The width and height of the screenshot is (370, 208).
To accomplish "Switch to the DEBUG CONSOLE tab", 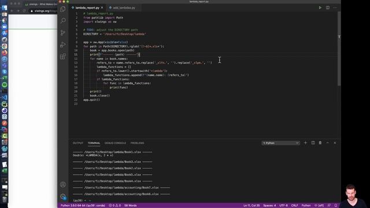I will [115, 143].
